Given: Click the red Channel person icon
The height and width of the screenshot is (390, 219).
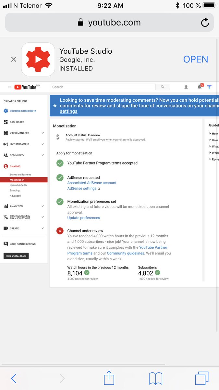Looking at the screenshot, I should pos(6,166).
